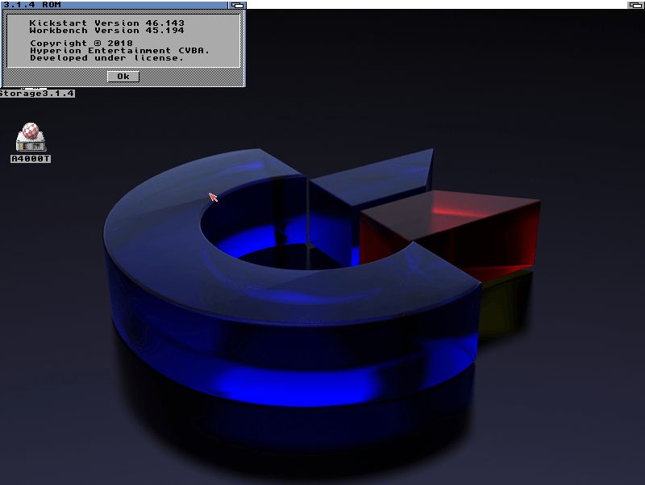Click the 3.1.4 ROM title bar
Viewport: 645px width, 485px height.
pos(121,5)
